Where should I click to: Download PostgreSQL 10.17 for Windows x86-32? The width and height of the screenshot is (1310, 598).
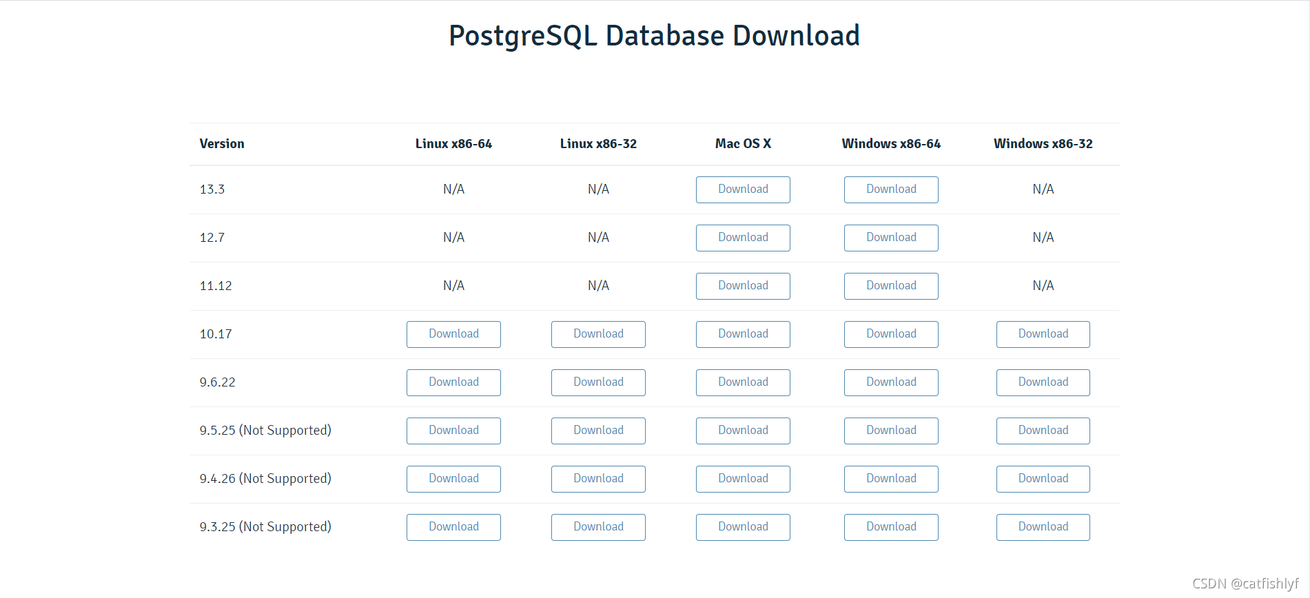coord(1043,334)
